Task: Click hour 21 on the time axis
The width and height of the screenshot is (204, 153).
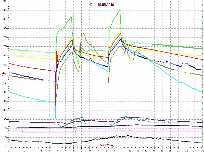Action: 178,150
